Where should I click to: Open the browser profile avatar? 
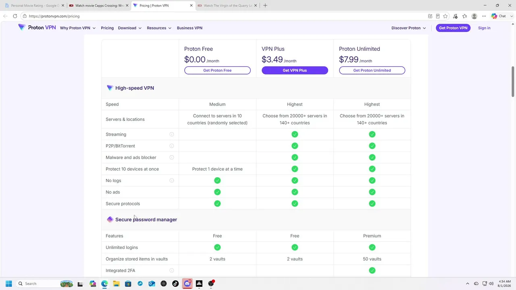[x=474, y=16]
